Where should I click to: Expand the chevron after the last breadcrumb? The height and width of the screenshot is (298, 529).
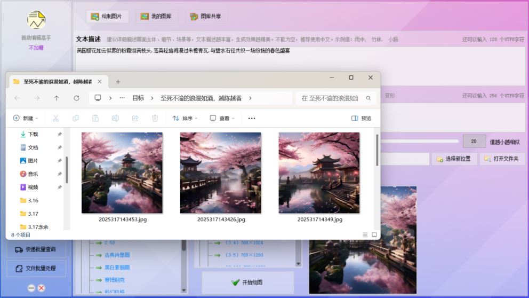pos(250,98)
